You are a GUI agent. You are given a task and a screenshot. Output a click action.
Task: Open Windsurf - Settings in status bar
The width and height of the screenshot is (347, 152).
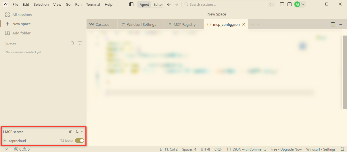pyautogui.click(x=321, y=149)
